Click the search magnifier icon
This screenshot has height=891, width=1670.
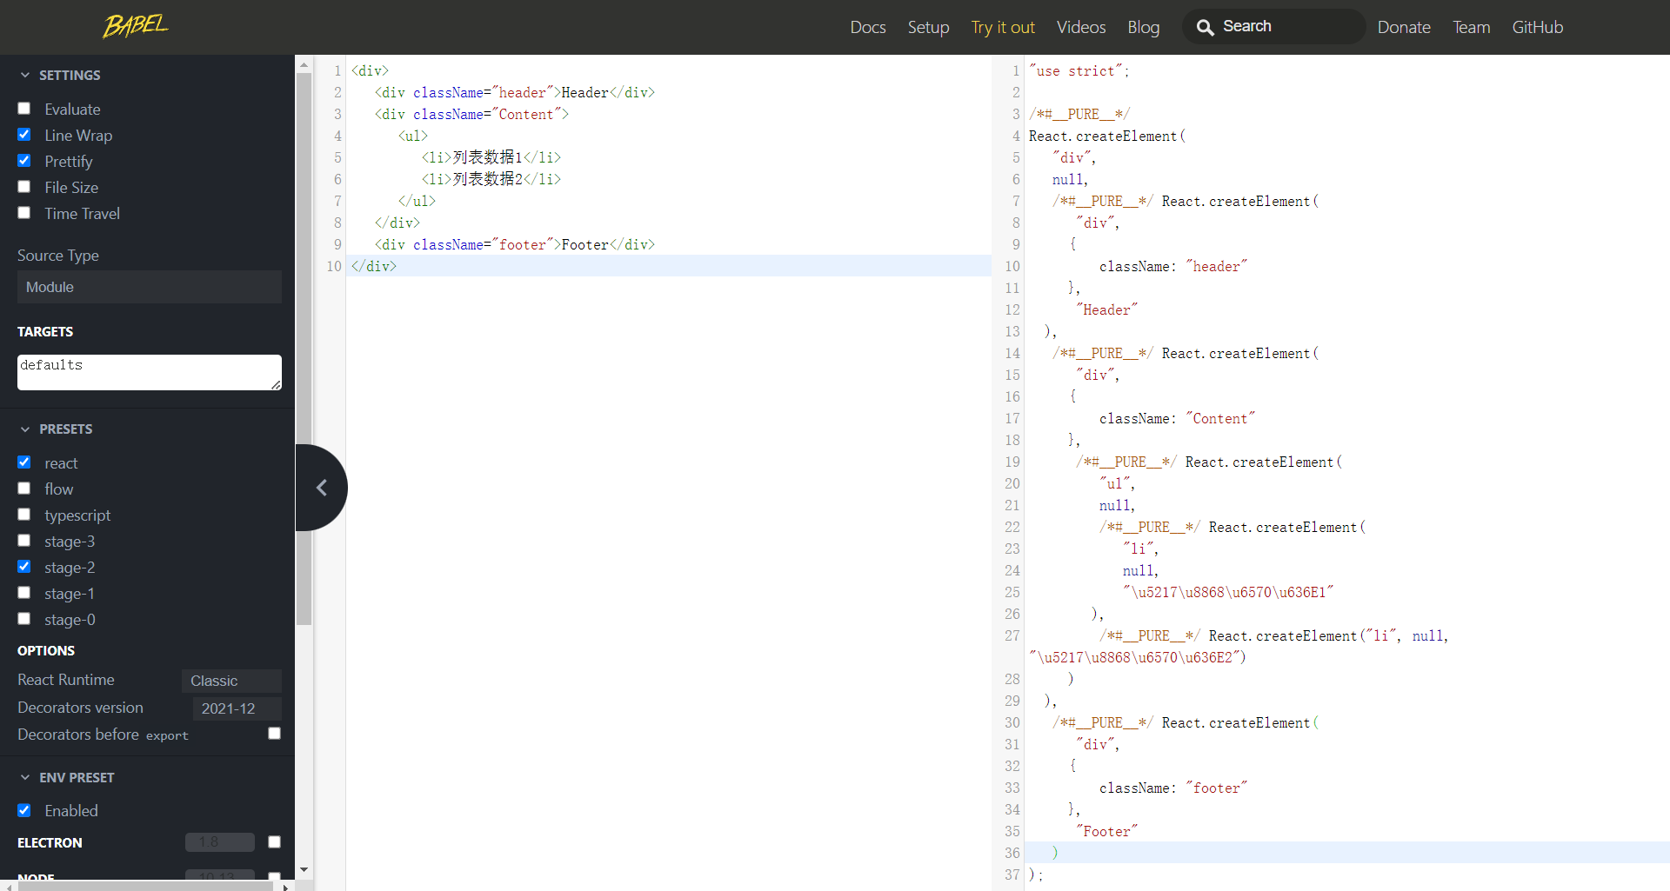click(1205, 28)
